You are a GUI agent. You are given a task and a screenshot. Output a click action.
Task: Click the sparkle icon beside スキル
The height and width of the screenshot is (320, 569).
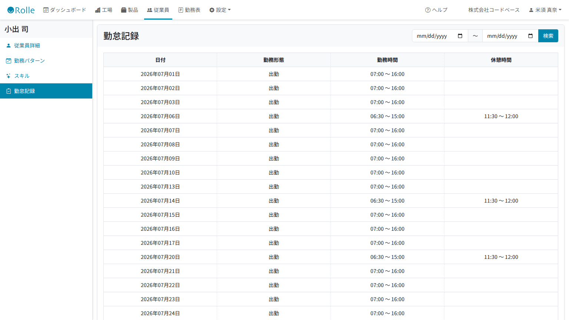click(9, 76)
